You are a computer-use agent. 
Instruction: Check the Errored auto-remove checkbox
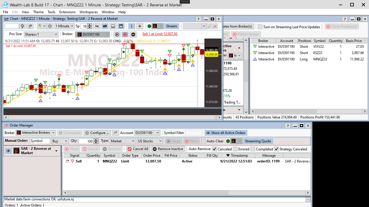[235, 149]
